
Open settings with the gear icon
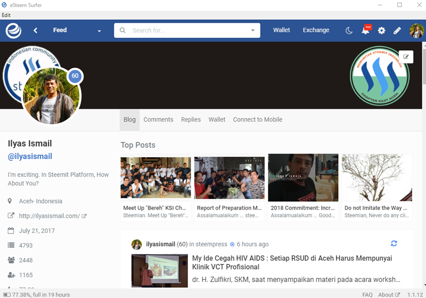(381, 30)
